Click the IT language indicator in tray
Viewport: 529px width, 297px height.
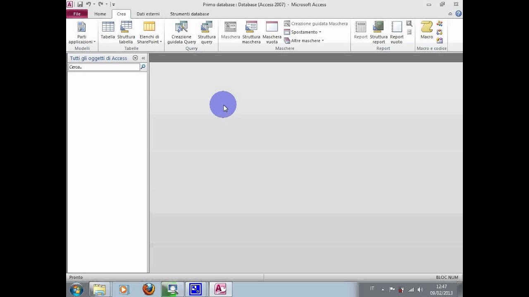(x=372, y=289)
